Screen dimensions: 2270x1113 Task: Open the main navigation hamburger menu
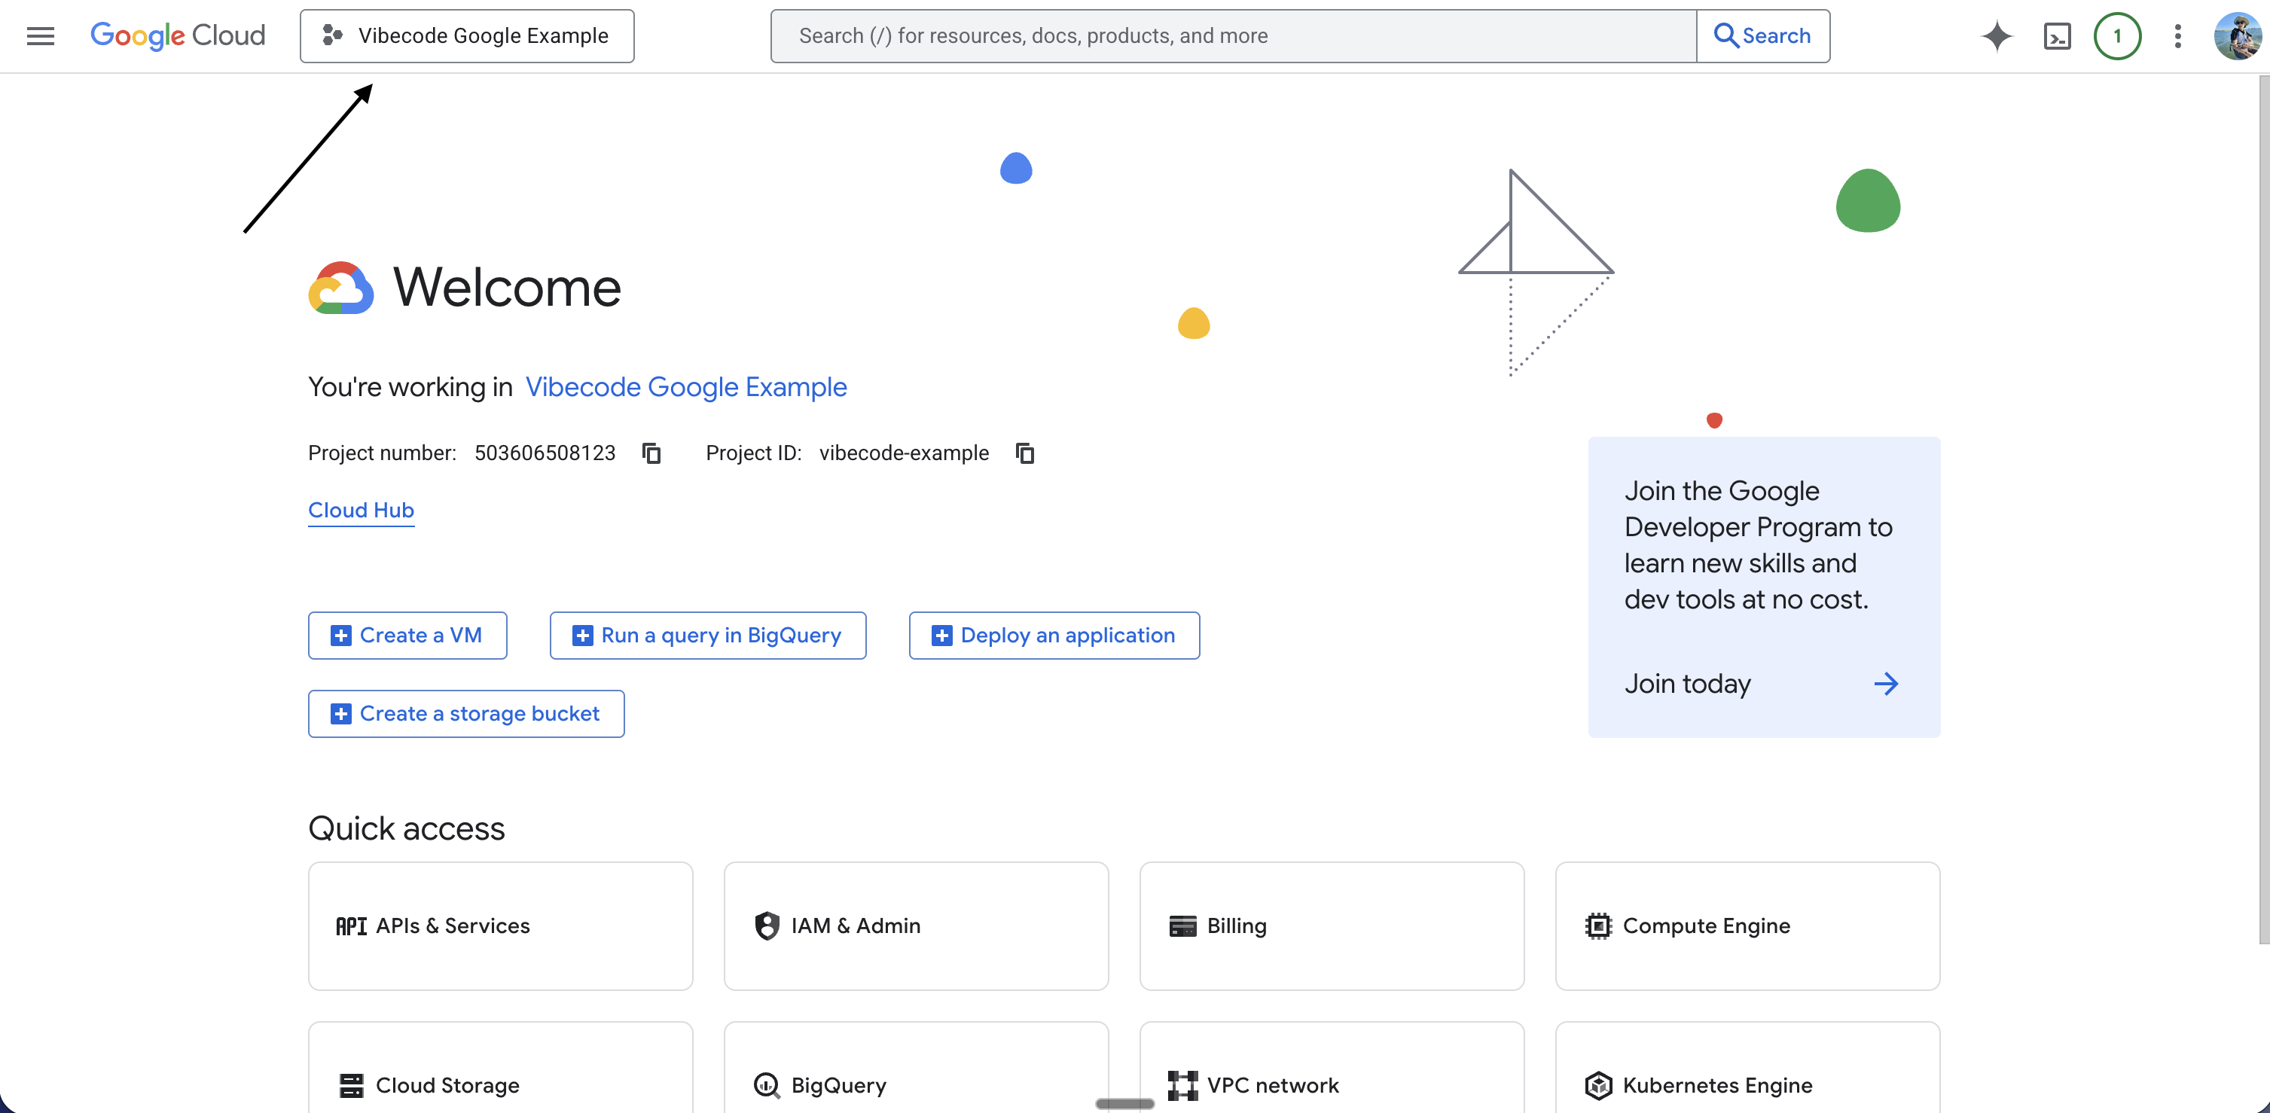(41, 36)
